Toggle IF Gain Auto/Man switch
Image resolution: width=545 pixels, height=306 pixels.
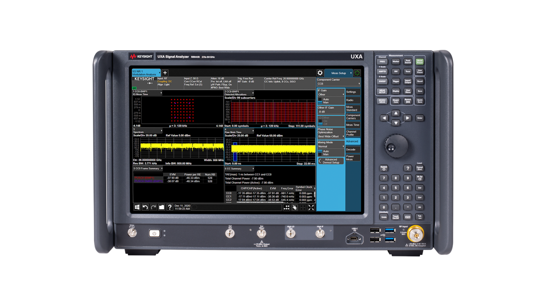click(x=320, y=101)
